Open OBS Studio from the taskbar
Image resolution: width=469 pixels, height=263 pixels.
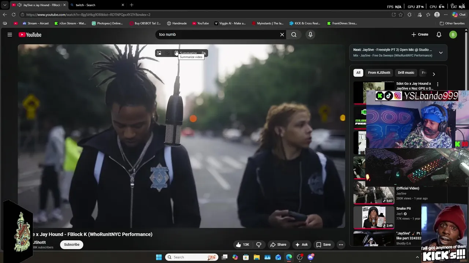[x=300, y=257]
